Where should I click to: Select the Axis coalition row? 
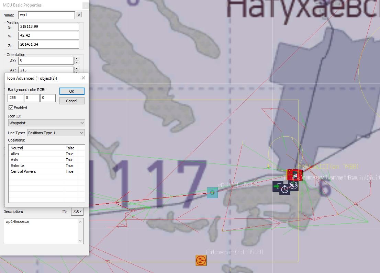[x=46, y=160]
